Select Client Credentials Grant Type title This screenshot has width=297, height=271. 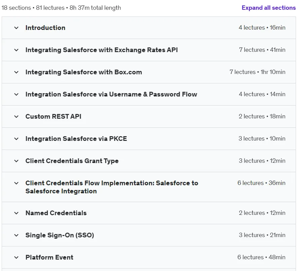pyautogui.click(x=72, y=161)
